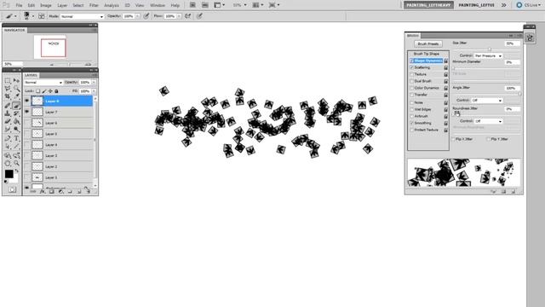
Task: Show Layer 6 by clicking visibility box
Action: (26, 123)
